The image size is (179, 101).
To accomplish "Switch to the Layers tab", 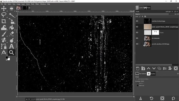I will [x=139, y=8].
